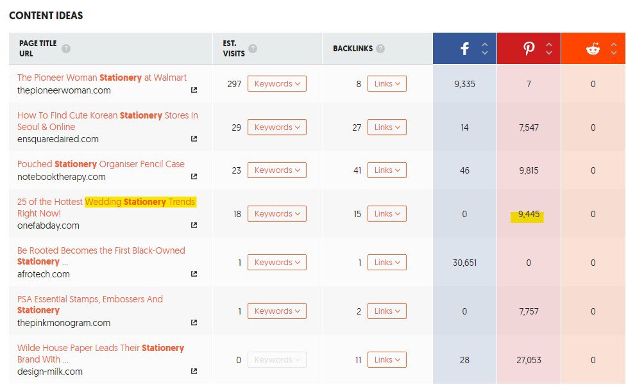Expand Links dropdown for Wilde House Paper row
Viewport: 635px width, 392px height.
click(387, 359)
